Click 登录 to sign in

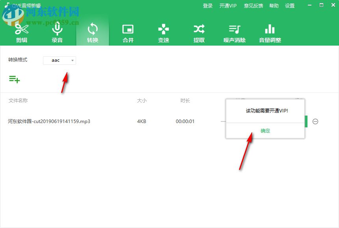click(x=207, y=6)
